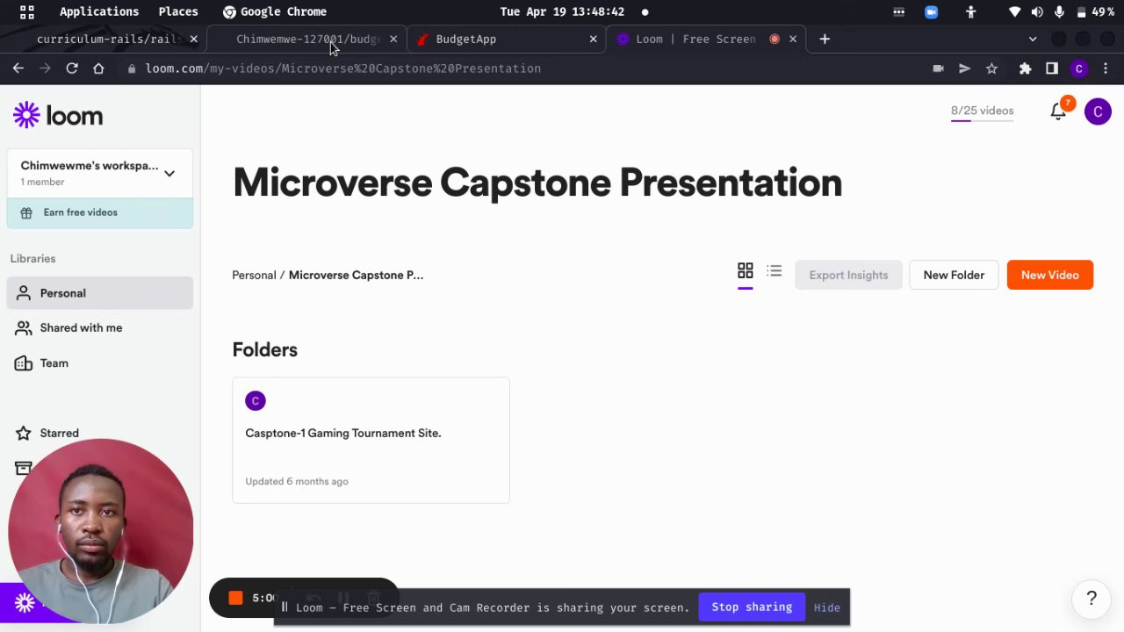Click the folder owner C avatar
This screenshot has width=1124, height=632.
(256, 401)
